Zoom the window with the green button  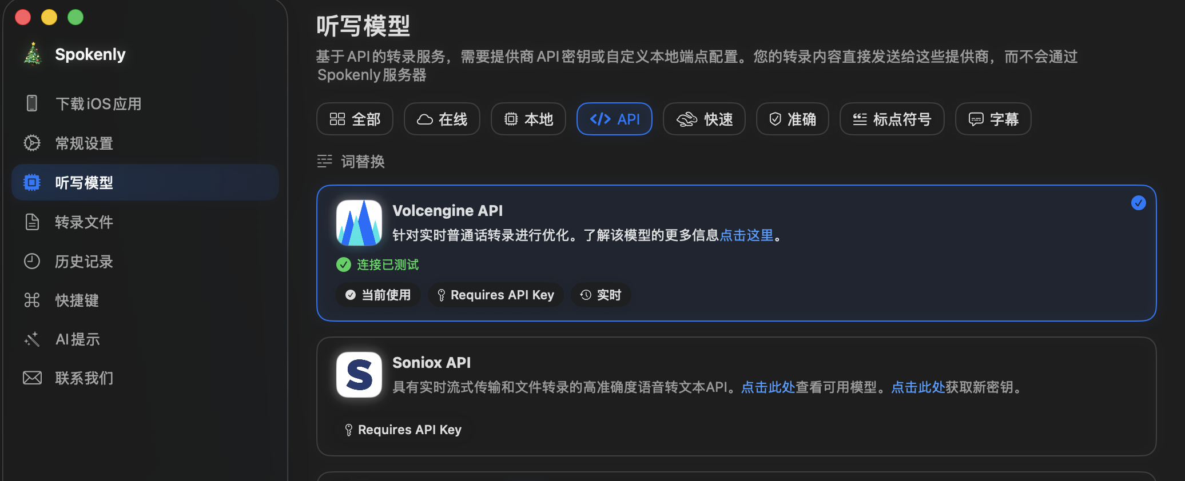click(x=75, y=17)
